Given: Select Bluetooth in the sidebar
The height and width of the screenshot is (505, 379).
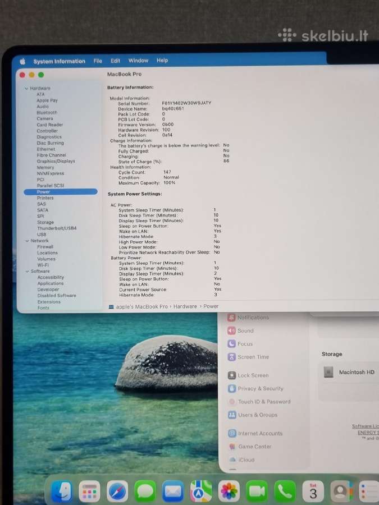Looking at the screenshot, I should tap(47, 113).
